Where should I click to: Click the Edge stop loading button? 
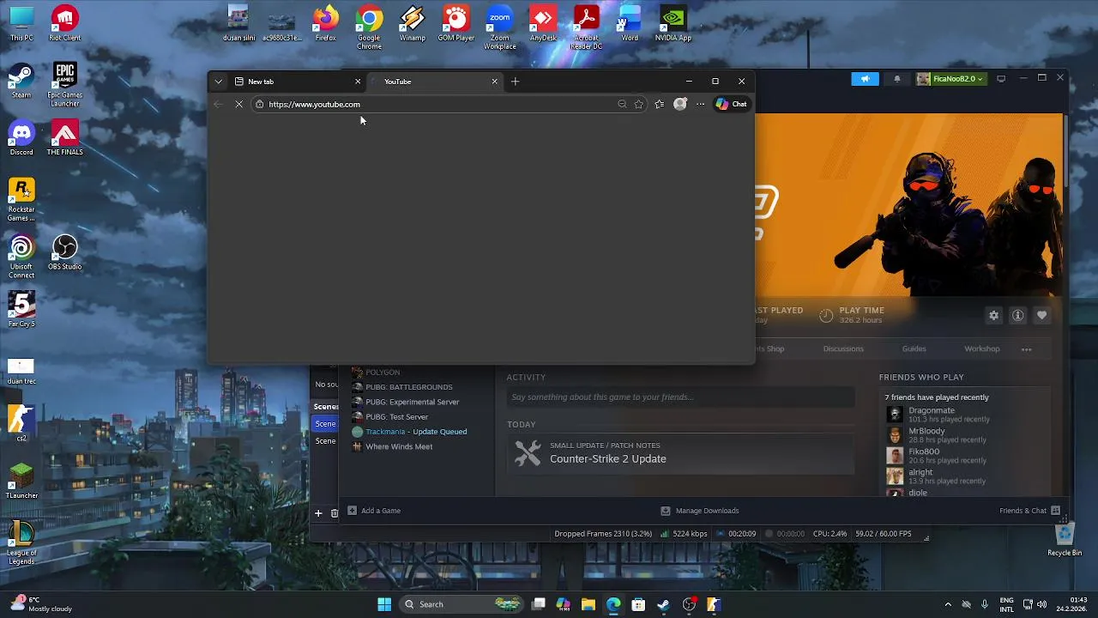click(238, 104)
